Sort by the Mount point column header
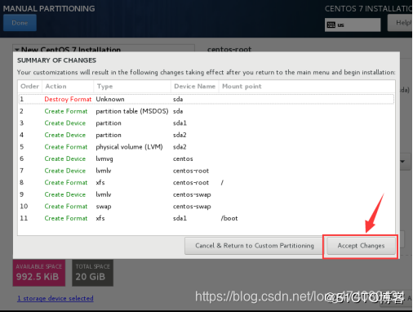 click(307, 87)
